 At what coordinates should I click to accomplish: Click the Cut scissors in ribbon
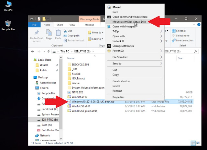click(68, 31)
